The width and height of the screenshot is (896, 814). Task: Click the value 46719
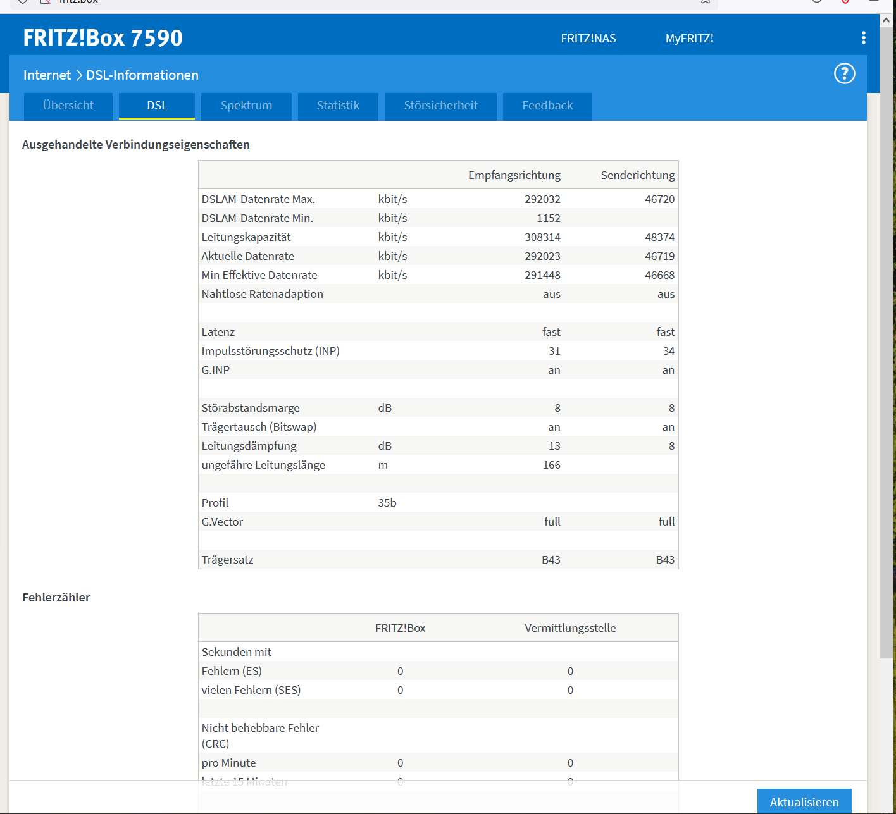(x=660, y=256)
